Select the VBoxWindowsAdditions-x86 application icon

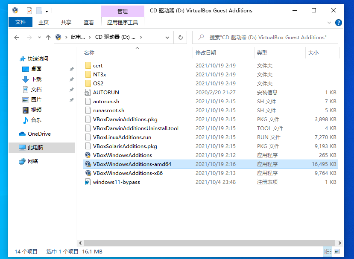(88, 173)
